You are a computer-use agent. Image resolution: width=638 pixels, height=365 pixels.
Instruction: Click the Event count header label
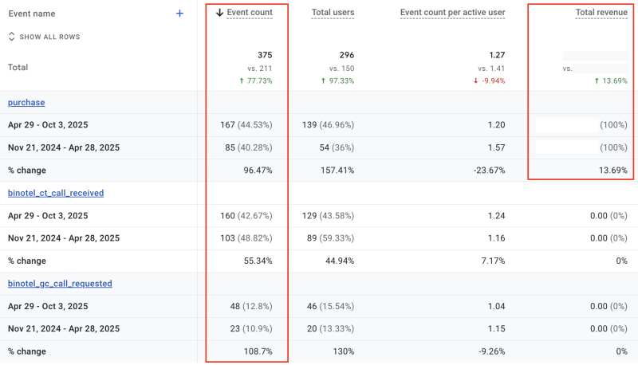(250, 13)
